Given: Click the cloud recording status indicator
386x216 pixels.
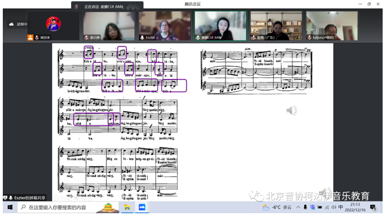Looking at the screenshot, I should 18,24.
